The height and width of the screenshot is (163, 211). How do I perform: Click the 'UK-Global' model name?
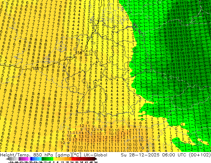[96, 155]
